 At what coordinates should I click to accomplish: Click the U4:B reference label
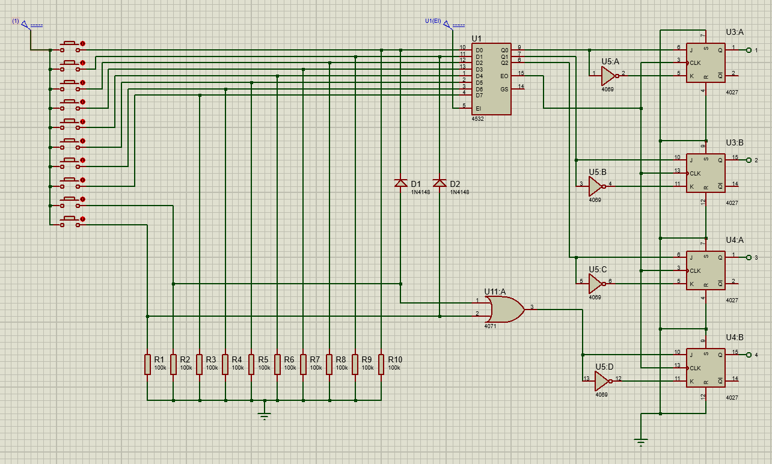[x=735, y=337]
